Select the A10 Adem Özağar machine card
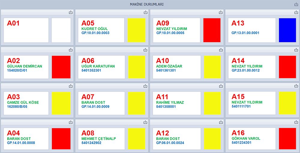Viewport: 300px width, 153px height. click(x=176, y=67)
